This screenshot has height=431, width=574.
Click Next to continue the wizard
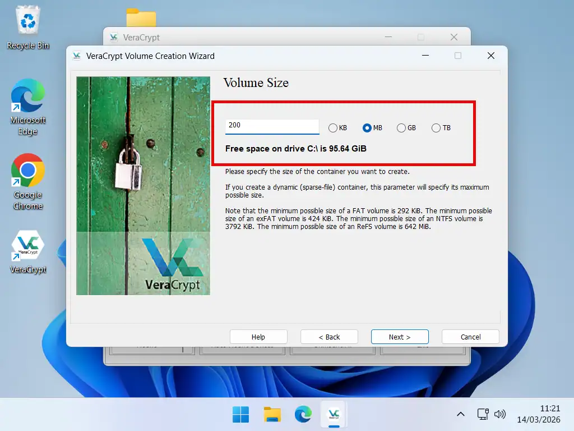(x=400, y=337)
